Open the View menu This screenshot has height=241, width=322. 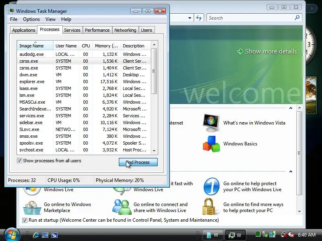(x=51, y=19)
